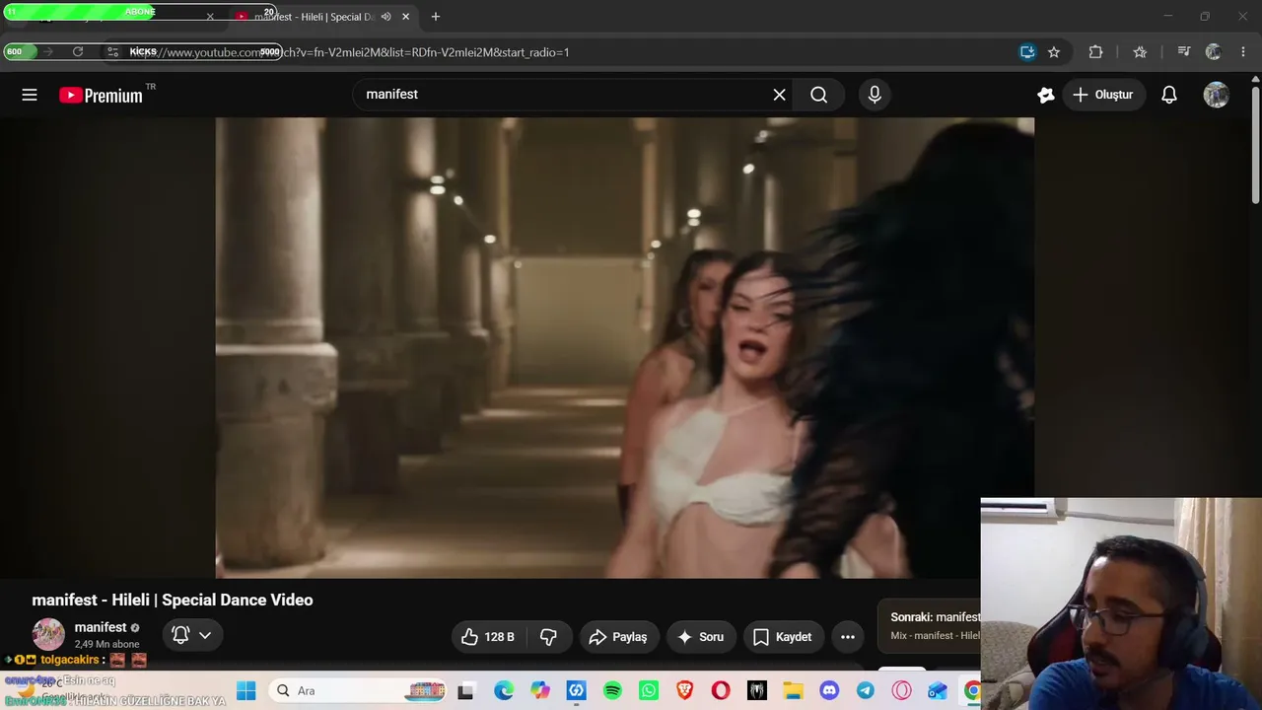Open Copilot from the taskbar

540,691
